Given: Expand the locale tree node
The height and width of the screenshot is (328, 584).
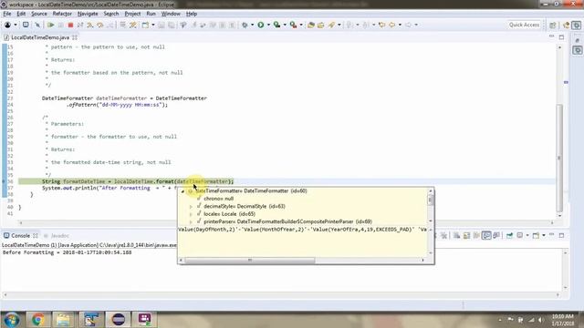Looking at the screenshot, I should point(191,214).
